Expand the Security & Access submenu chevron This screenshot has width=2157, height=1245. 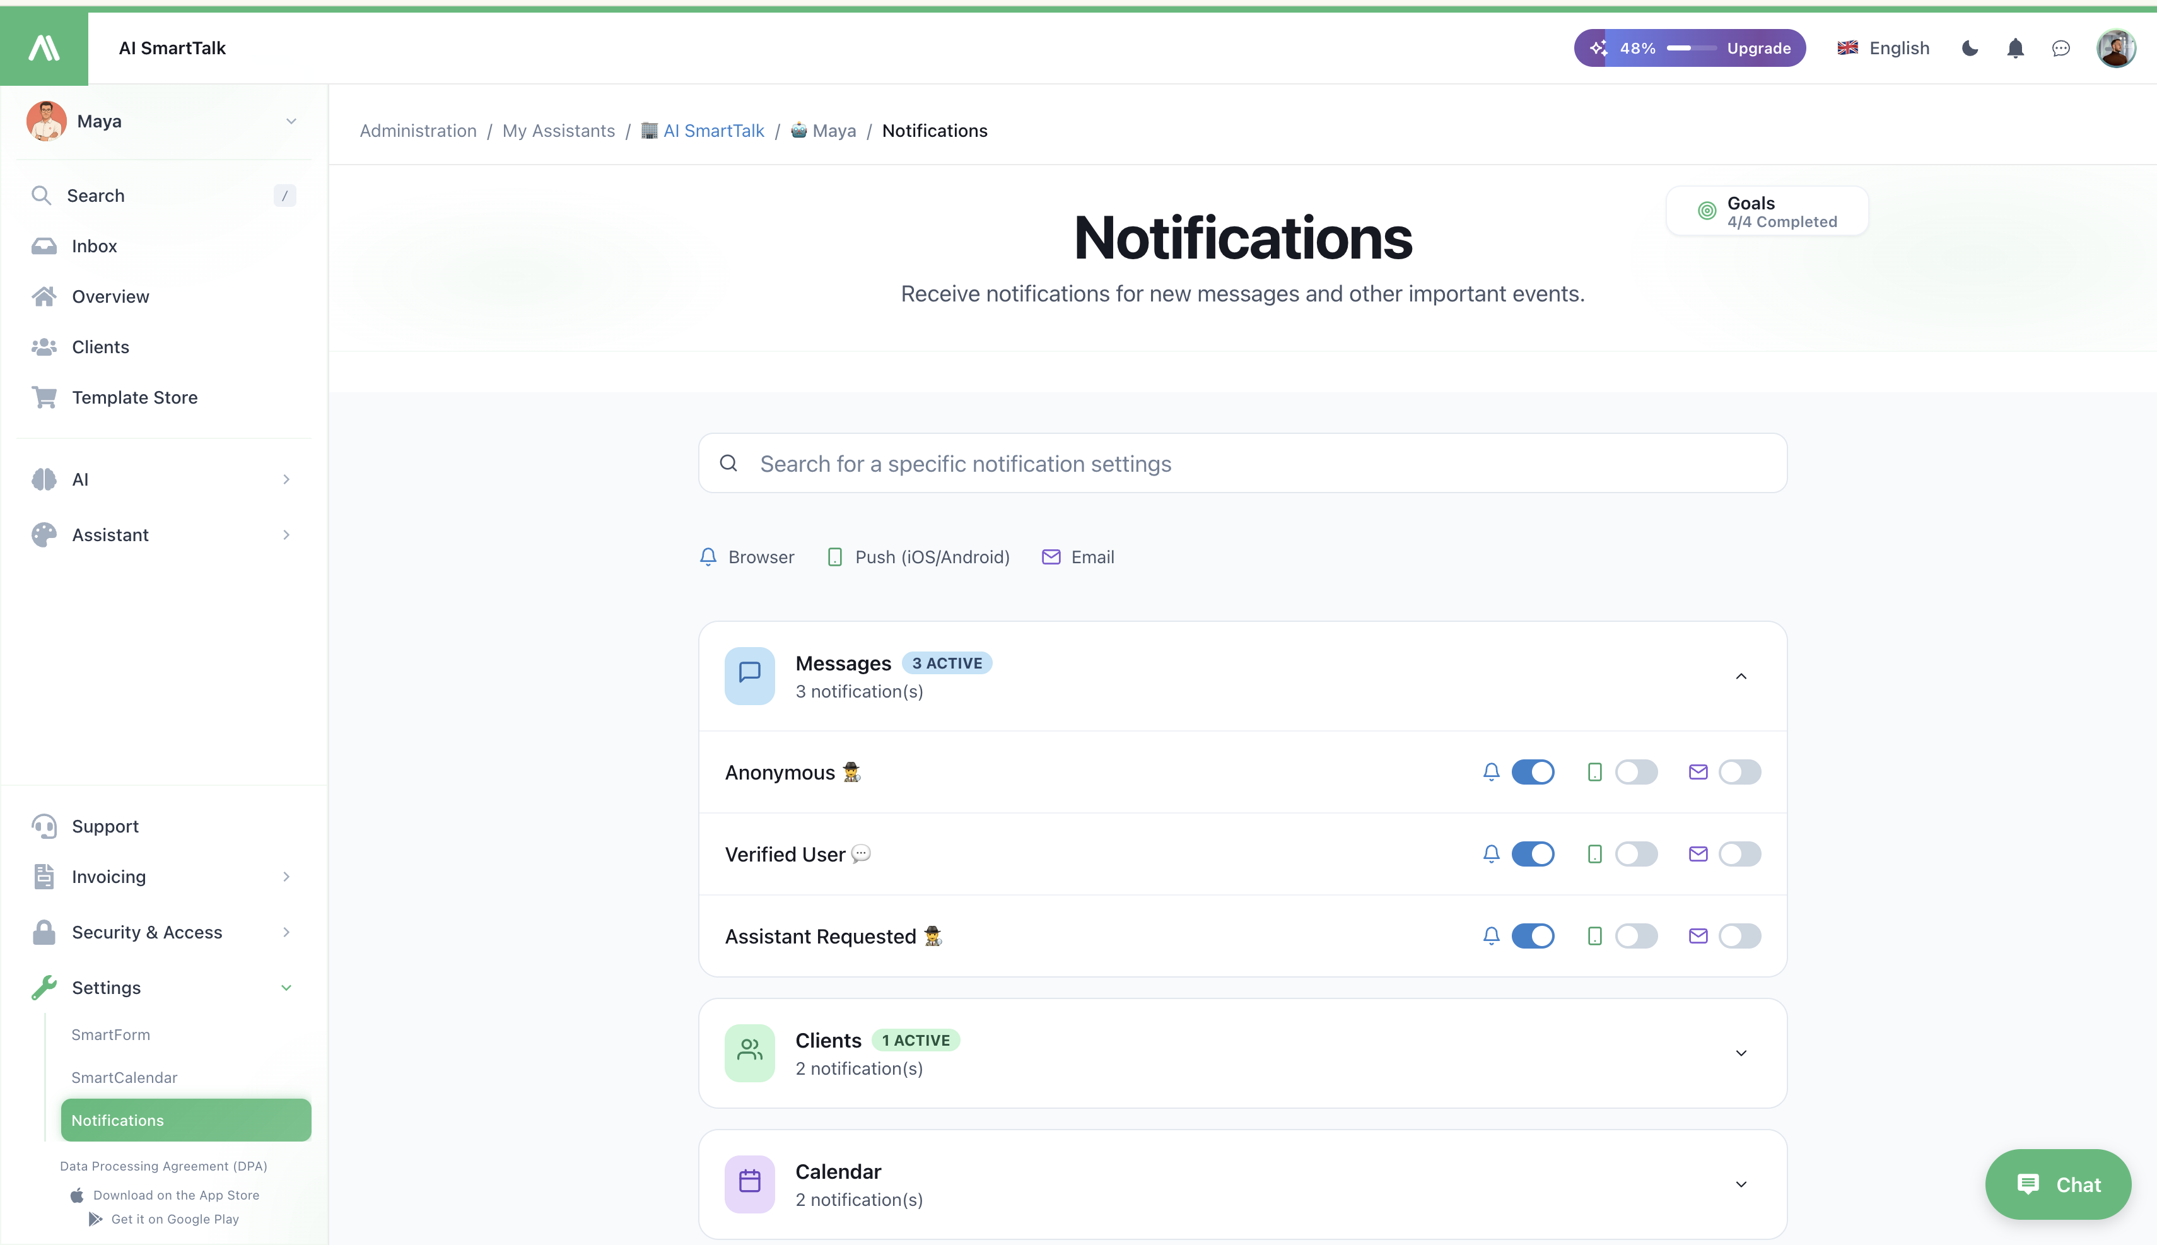(286, 932)
